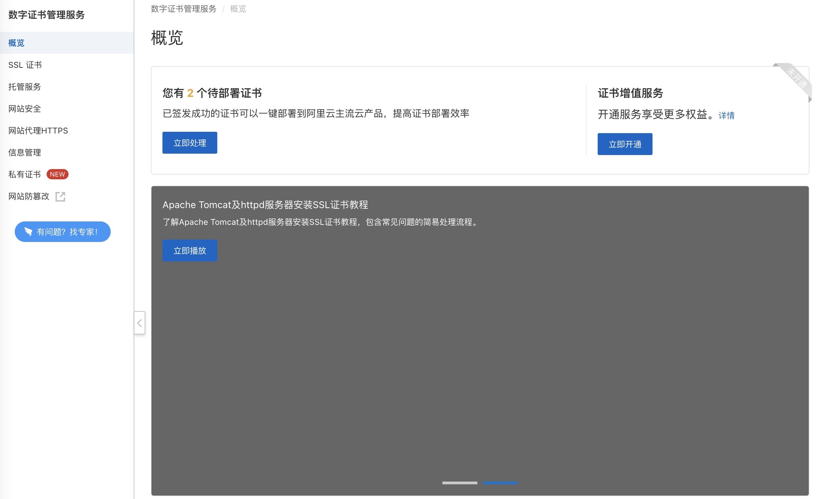Open the 托管服务 section
This screenshot has height=499, width=817.
(24, 87)
